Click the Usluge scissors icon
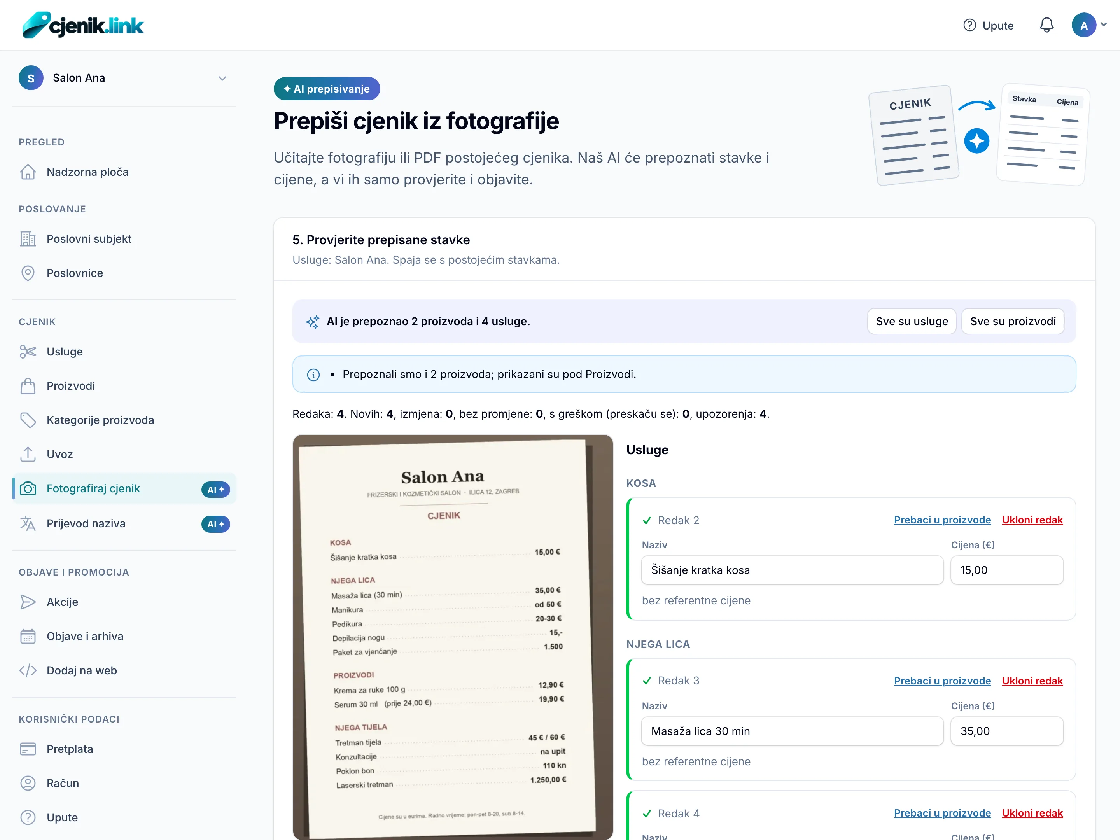Screen dimensions: 1120x840 (28, 352)
